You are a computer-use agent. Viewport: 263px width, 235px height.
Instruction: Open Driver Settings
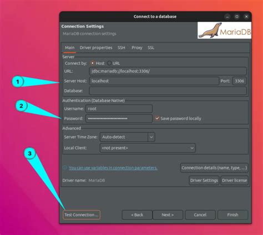204,180
